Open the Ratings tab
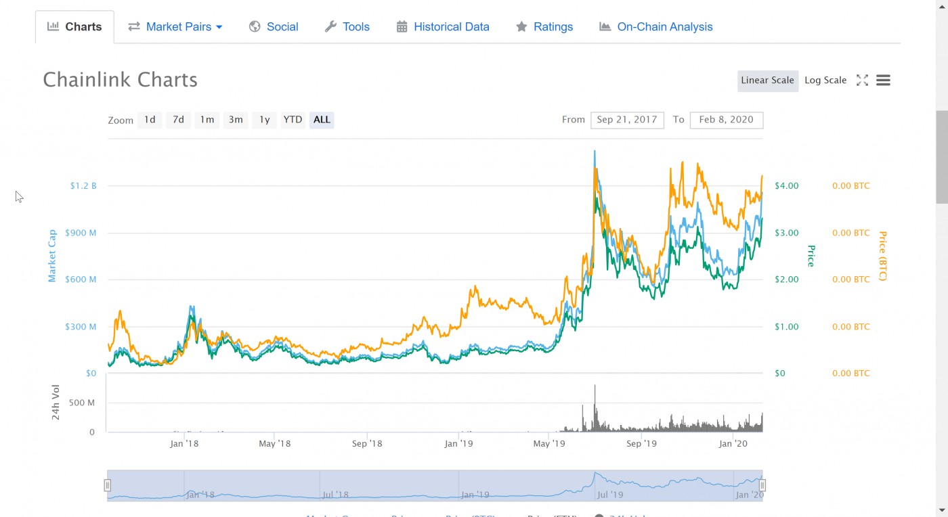 coord(544,27)
